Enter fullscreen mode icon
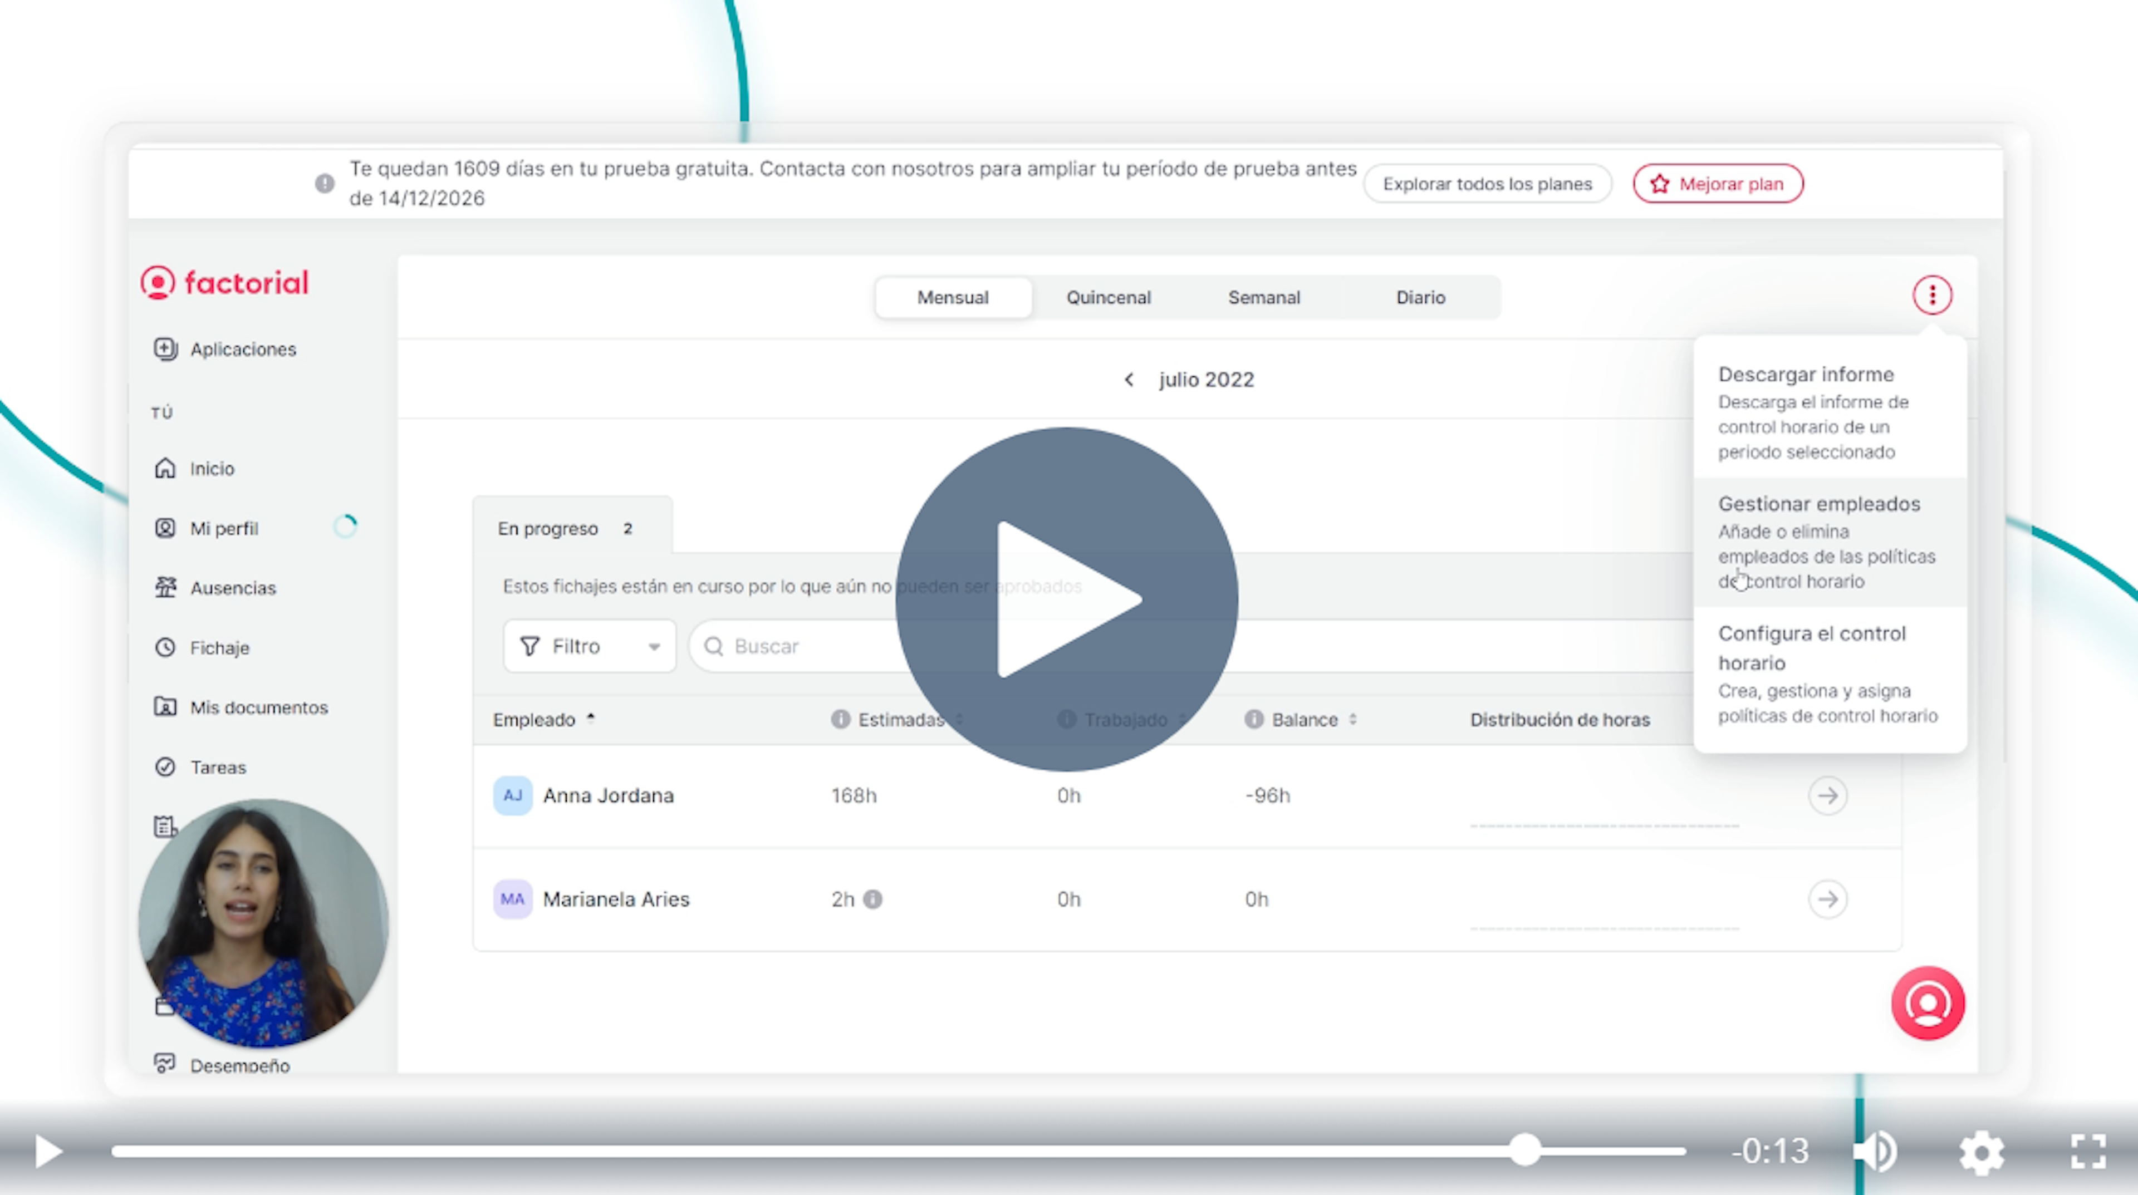 [x=2088, y=1151]
